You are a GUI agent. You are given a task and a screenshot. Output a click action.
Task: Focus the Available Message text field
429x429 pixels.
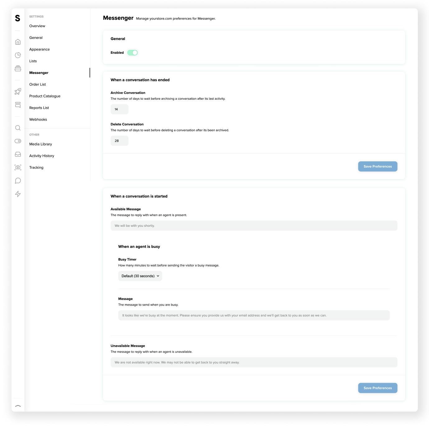254,226
